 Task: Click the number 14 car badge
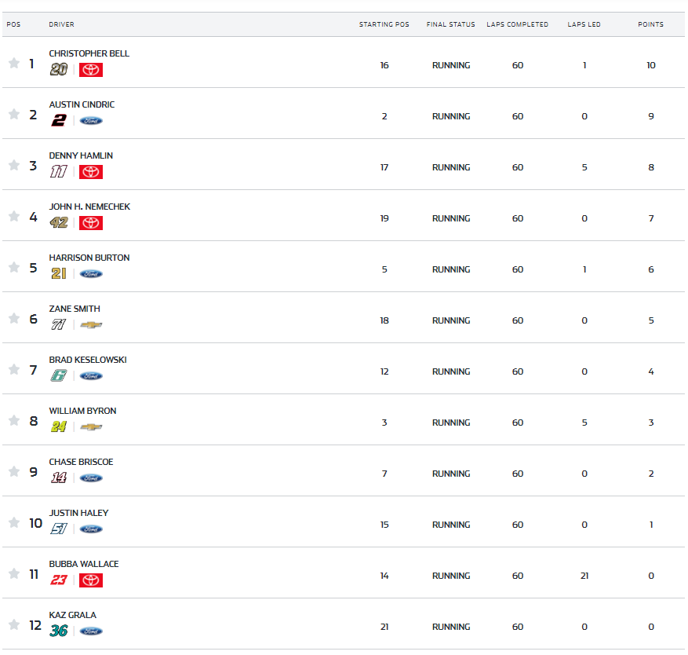(59, 478)
